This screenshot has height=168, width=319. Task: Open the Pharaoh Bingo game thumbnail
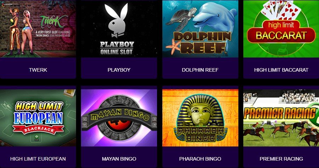[200, 118]
